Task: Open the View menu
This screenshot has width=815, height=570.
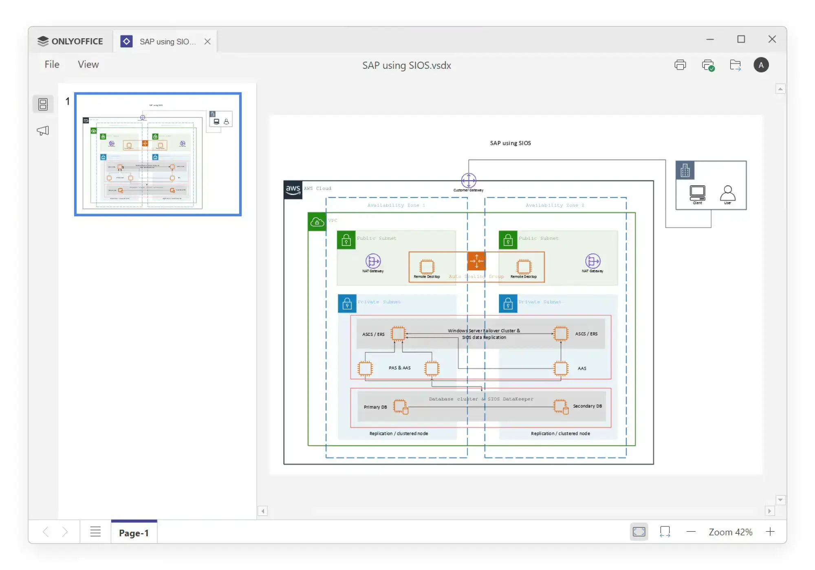Action: click(88, 65)
